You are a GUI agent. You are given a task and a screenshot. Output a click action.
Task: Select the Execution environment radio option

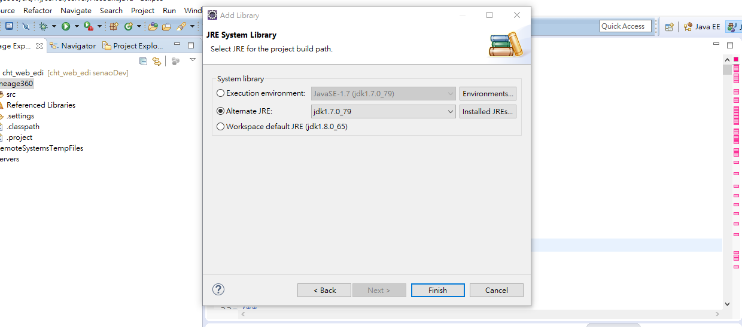tap(221, 93)
